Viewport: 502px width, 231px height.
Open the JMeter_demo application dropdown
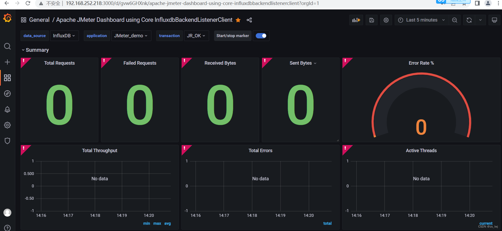(x=131, y=36)
